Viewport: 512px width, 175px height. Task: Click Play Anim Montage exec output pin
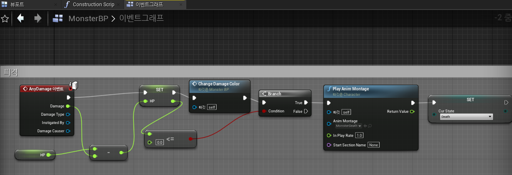click(x=413, y=103)
